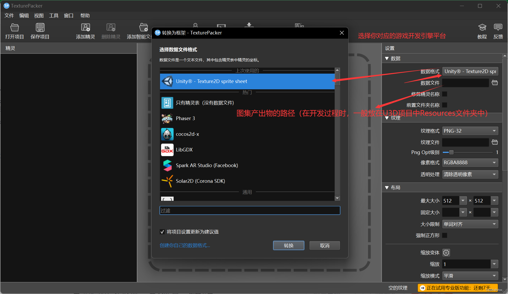Click the 添加精灵 toolbar icon
Viewport: 508px width, 294px height.
[85, 31]
